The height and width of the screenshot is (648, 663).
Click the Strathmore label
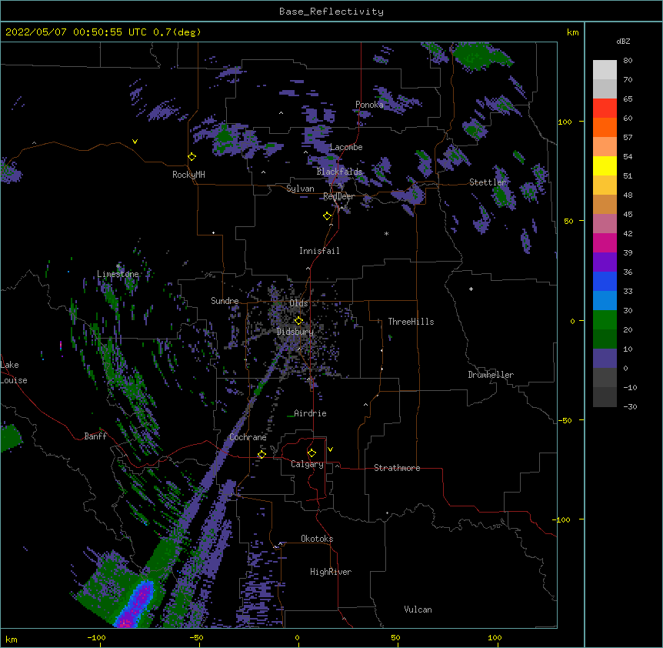tap(397, 468)
